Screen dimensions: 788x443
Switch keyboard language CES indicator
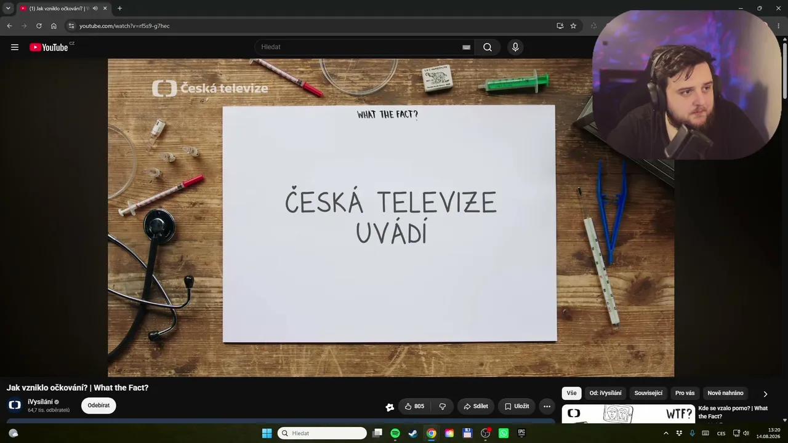coord(721,433)
